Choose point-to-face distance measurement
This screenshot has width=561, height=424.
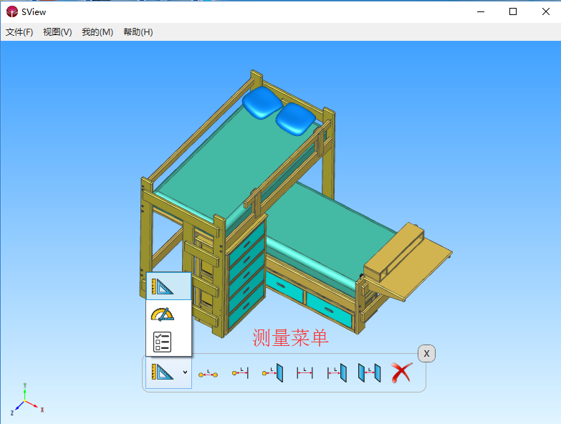pos(273,372)
